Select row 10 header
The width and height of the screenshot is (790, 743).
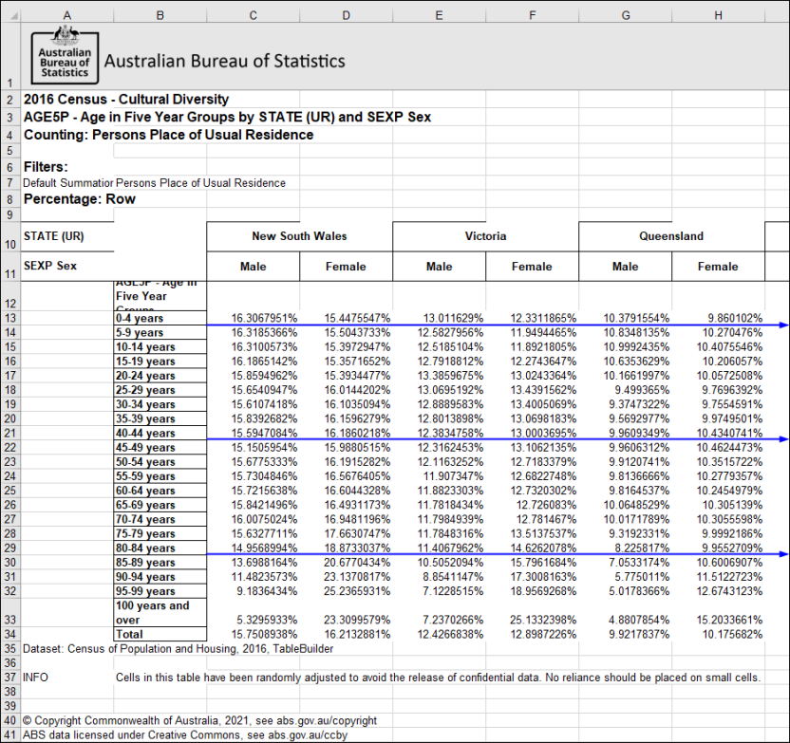tap(10, 236)
